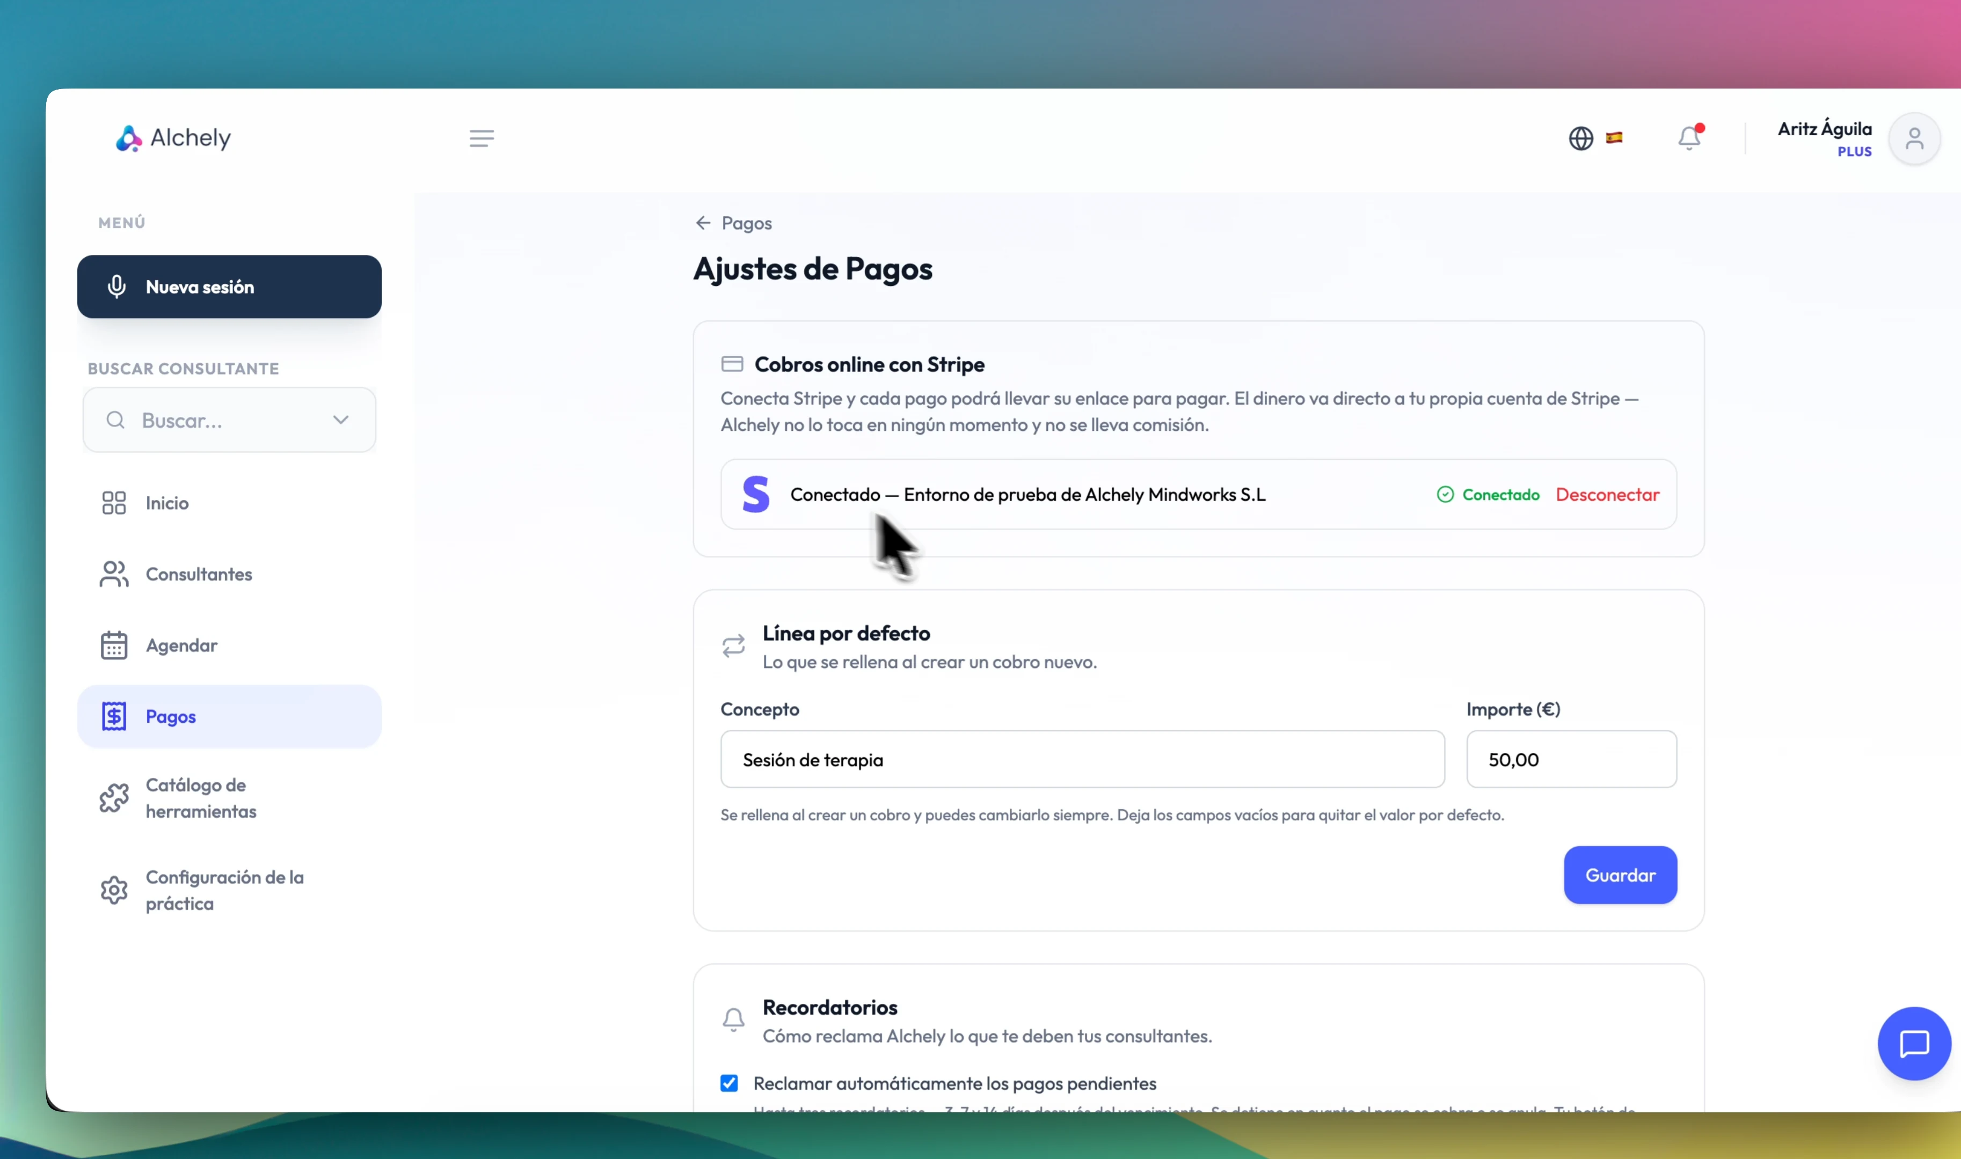Click the Recordatorios section title
1961x1159 pixels.
click(x=830, y=1008)
